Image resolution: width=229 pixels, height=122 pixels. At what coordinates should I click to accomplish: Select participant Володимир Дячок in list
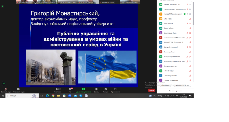pos(175,66)
